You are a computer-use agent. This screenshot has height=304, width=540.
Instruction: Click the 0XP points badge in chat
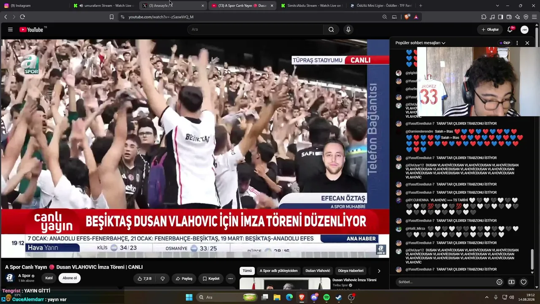pos(505,43)
